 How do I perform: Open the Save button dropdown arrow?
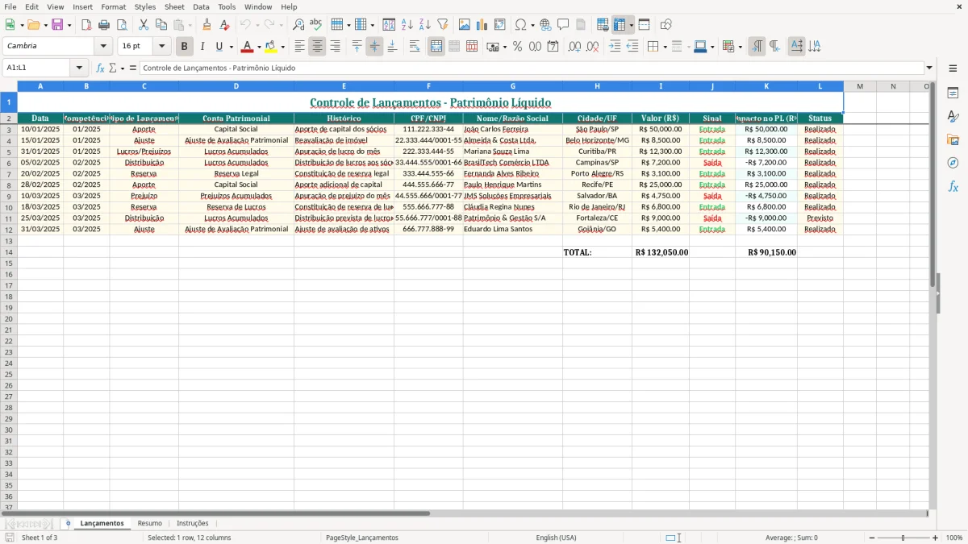[x=69, y=25]
